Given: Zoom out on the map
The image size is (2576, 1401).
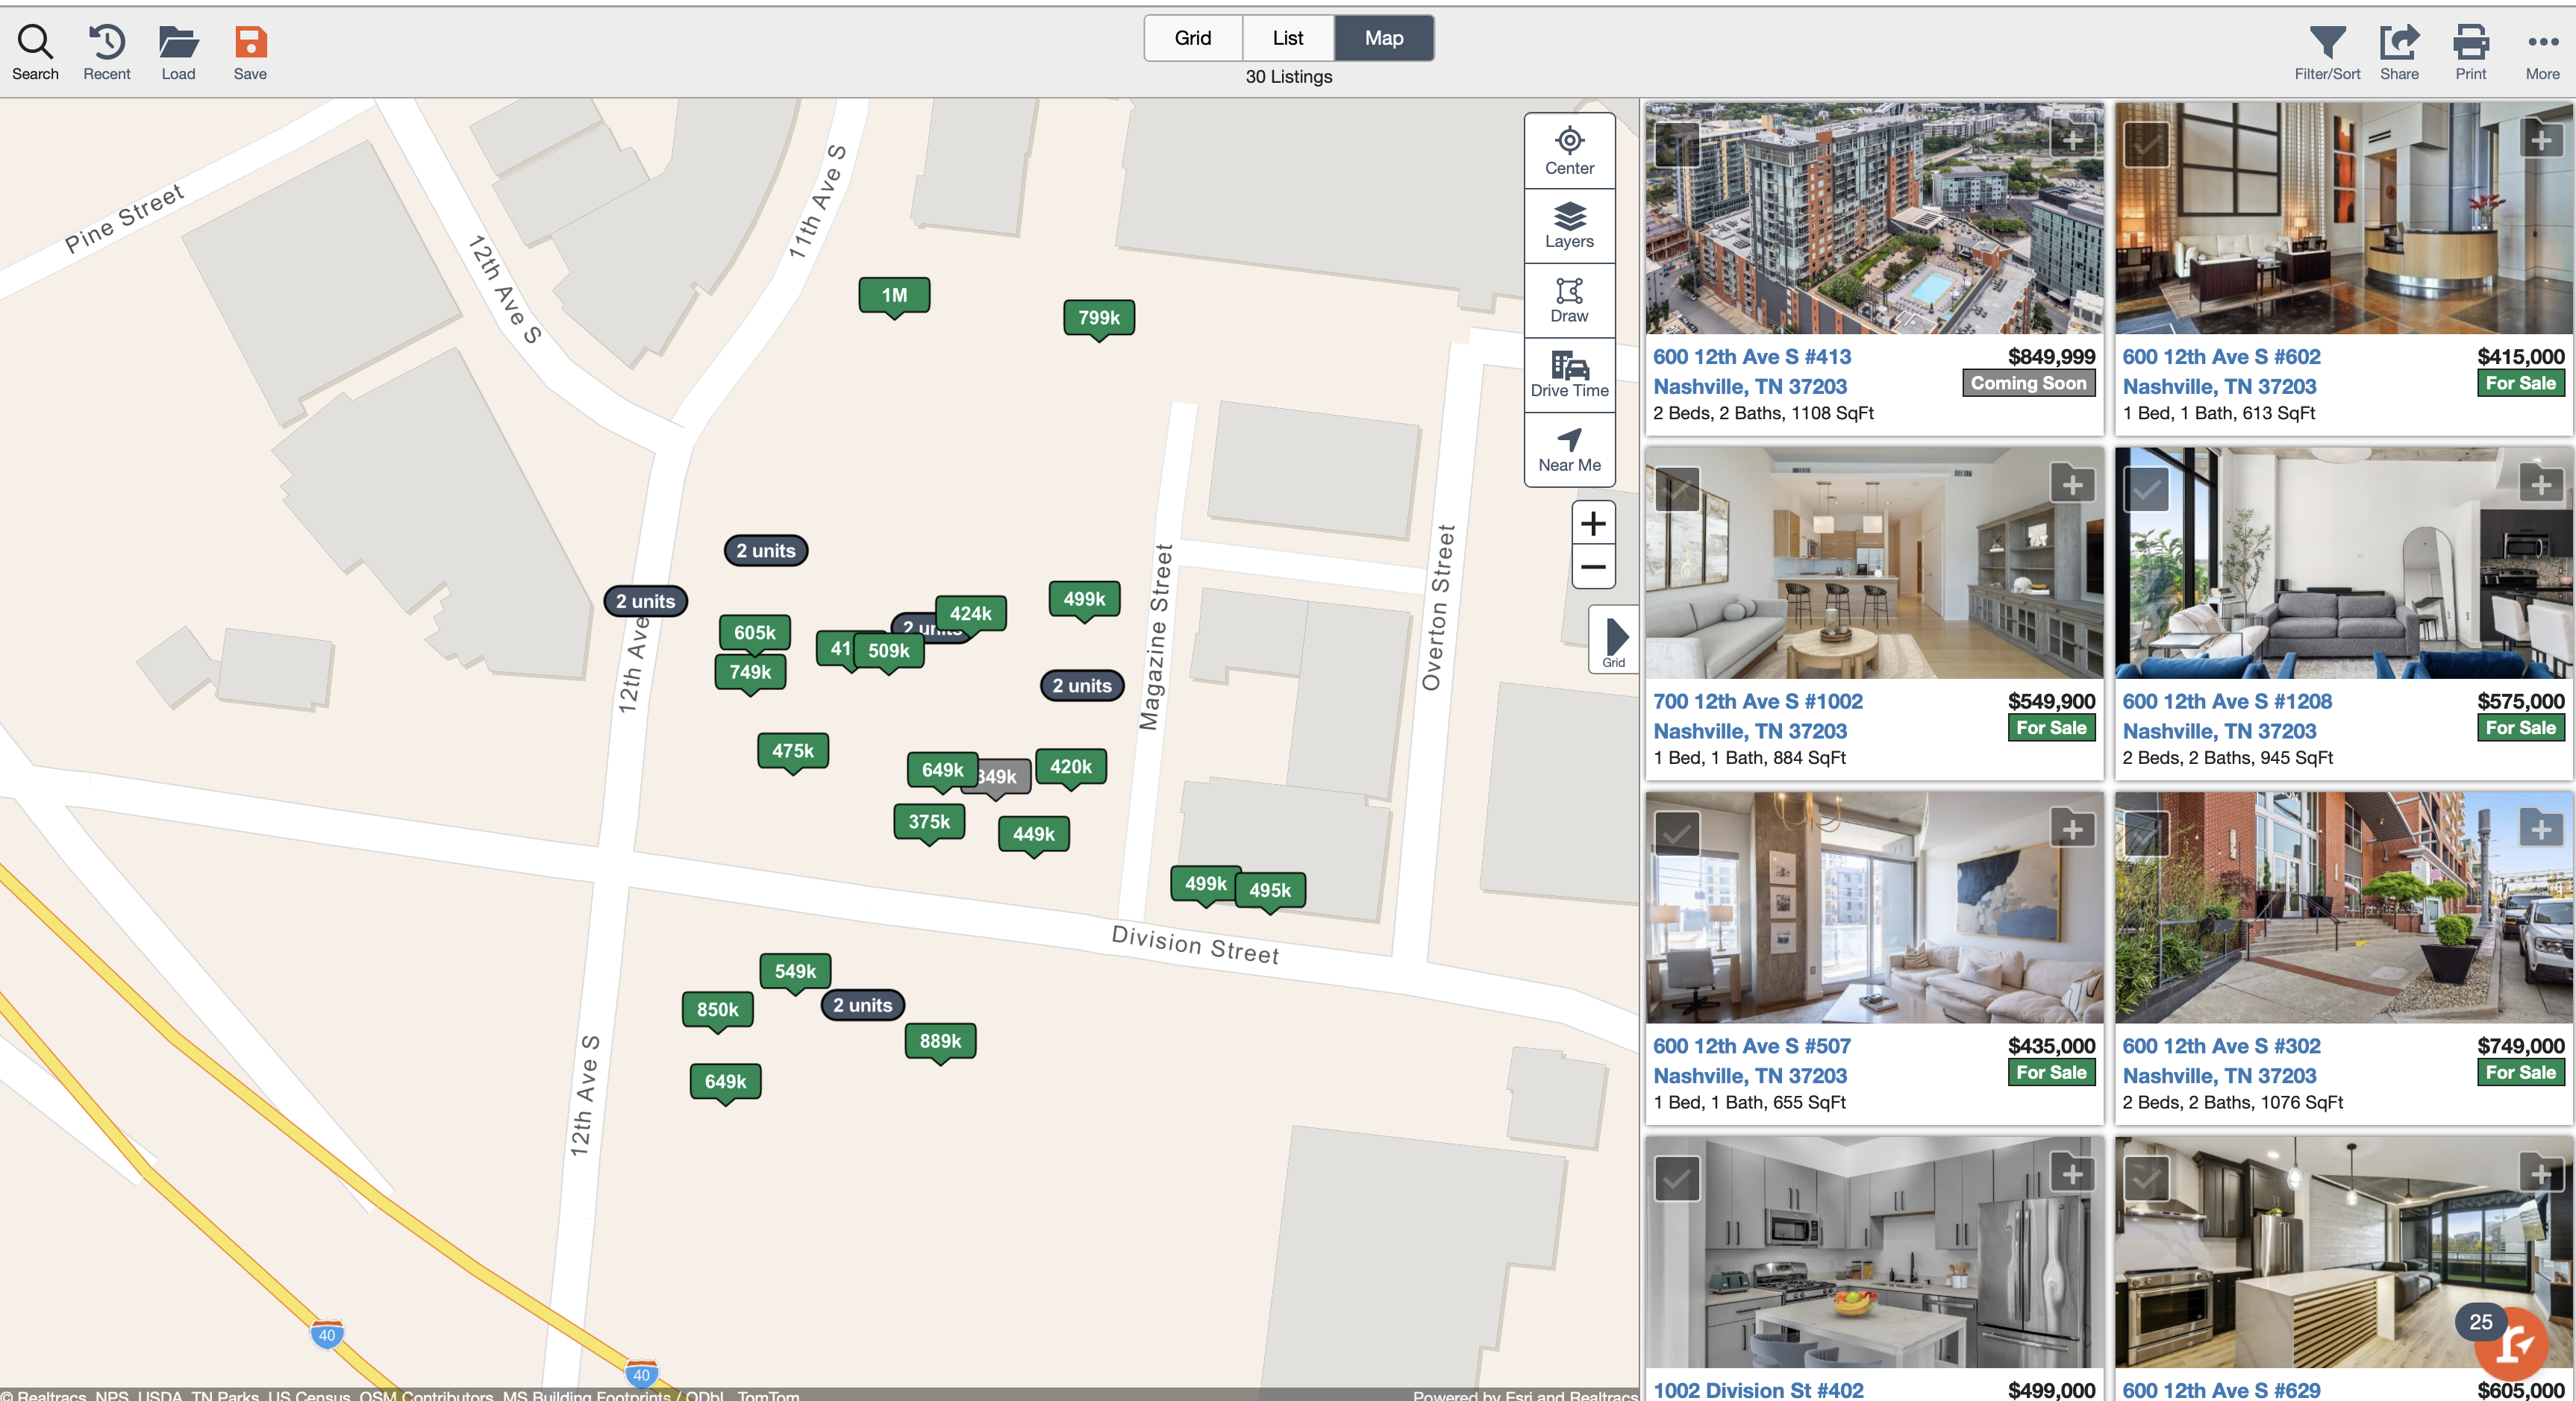Looking at the screenshot, I should coord(1593,567).
